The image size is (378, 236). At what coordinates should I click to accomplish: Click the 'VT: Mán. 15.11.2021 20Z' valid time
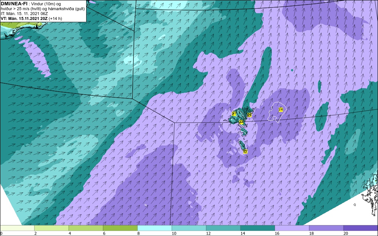pyautogui.click(x=24, y=18)
